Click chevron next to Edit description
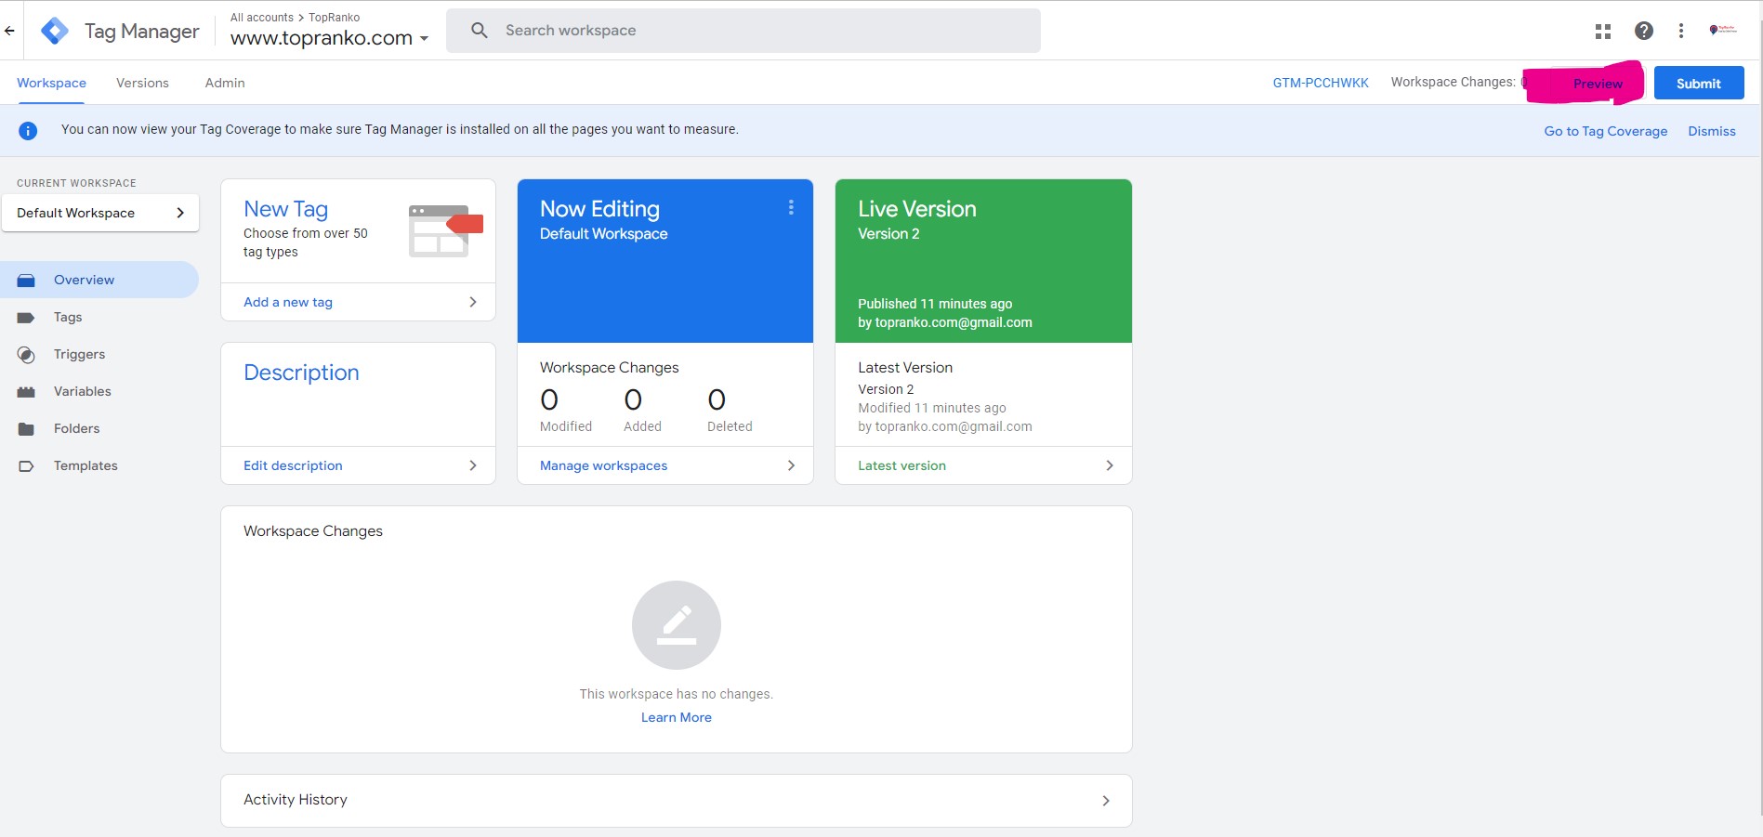Screen dimensions: 1763x837 tap(473, 465)
